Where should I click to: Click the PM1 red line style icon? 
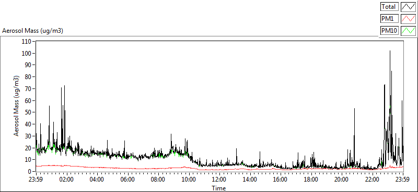[408, 19]
